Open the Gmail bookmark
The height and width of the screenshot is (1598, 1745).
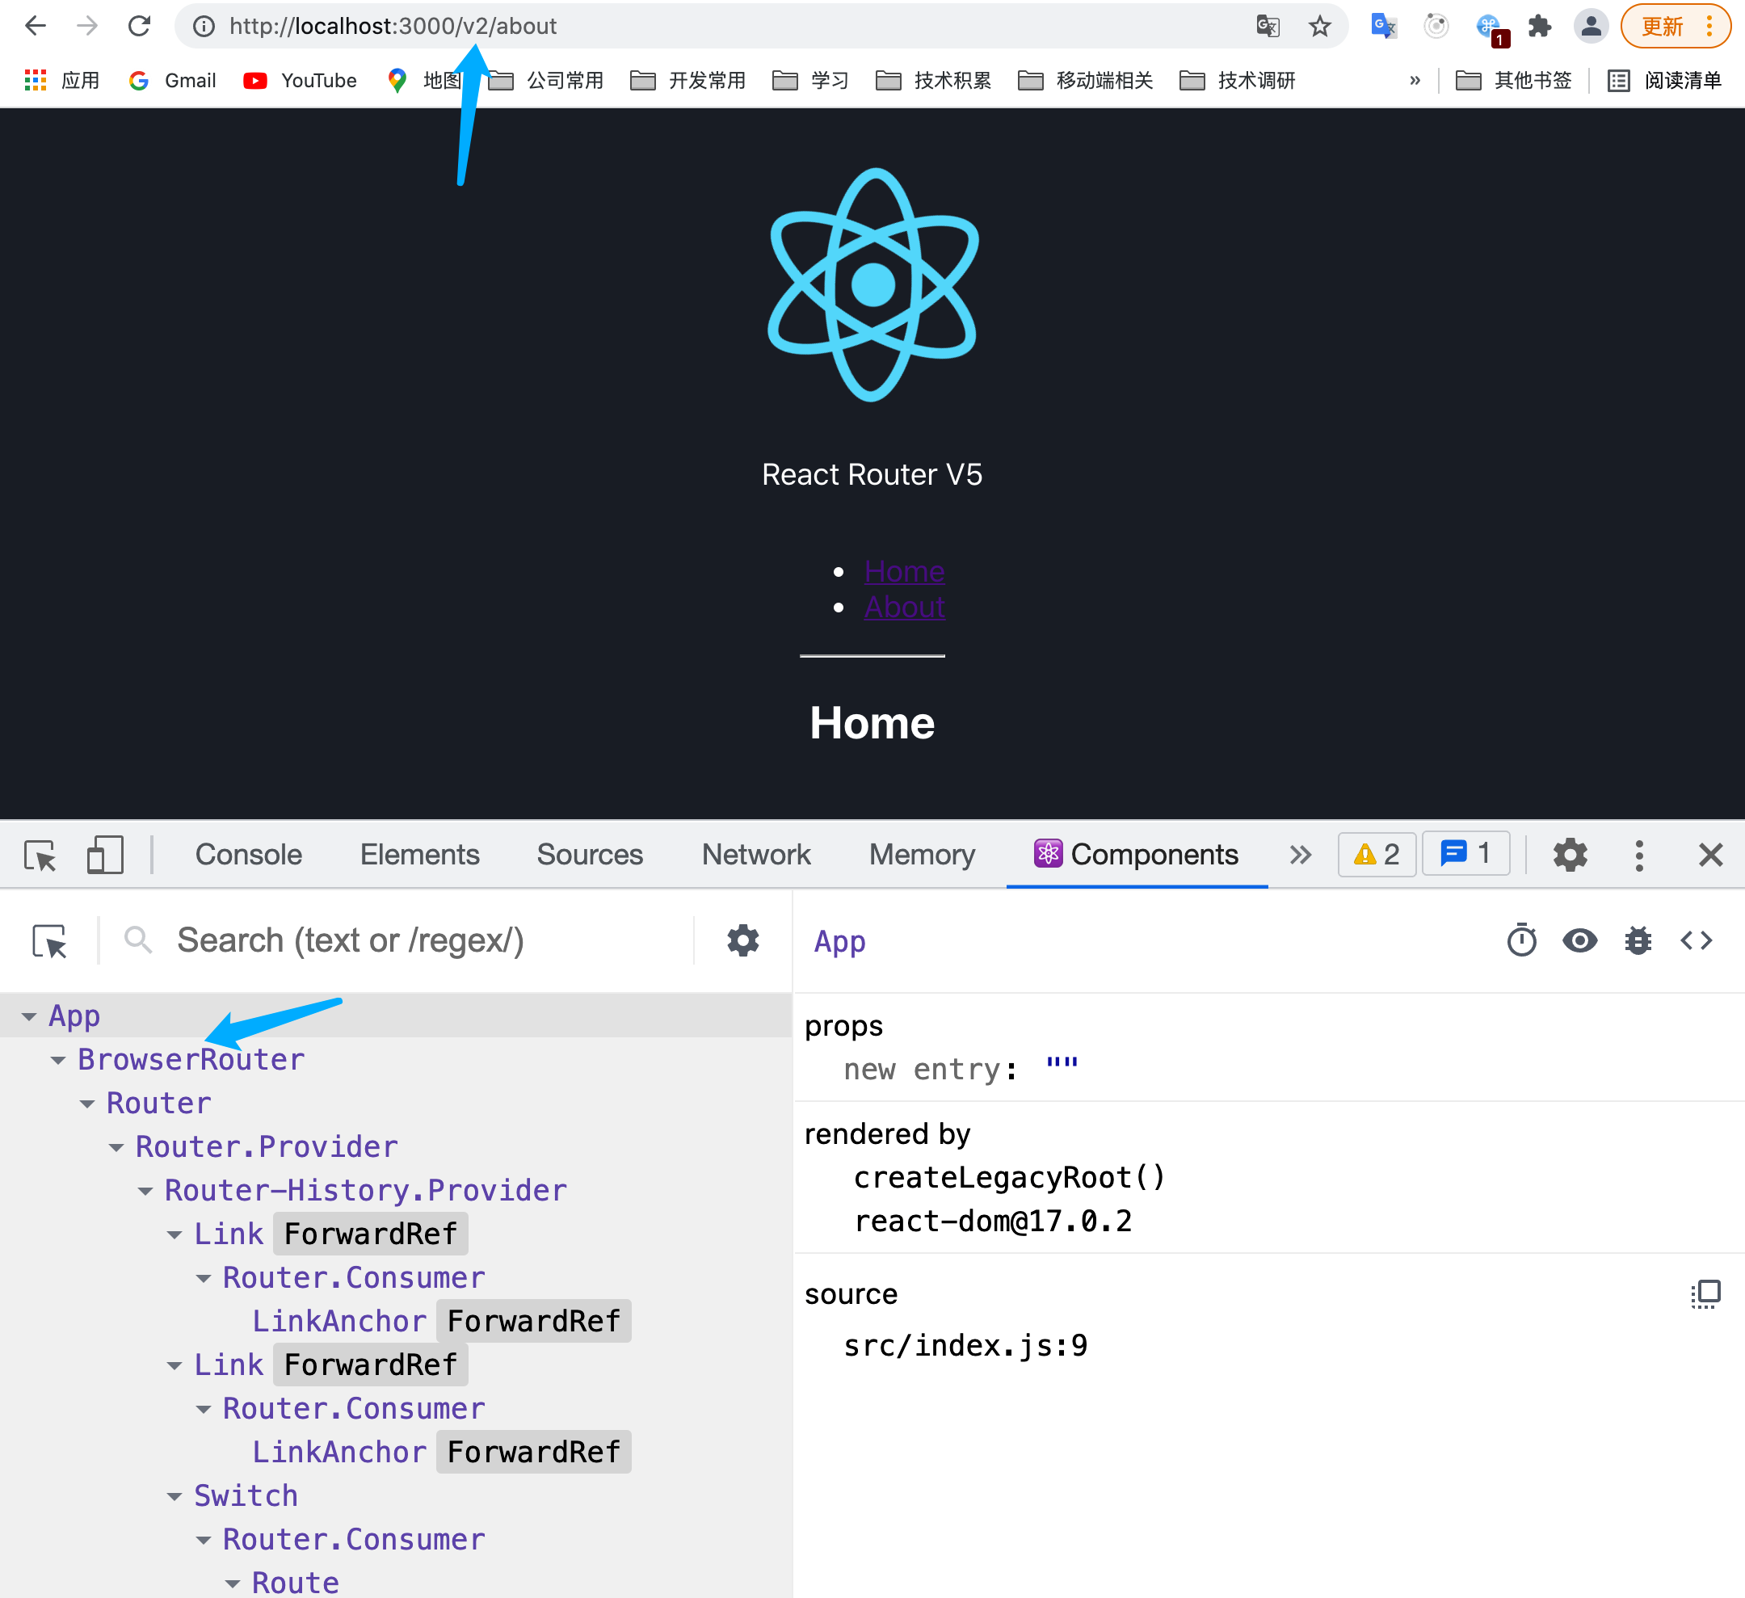tap(172, 81)
